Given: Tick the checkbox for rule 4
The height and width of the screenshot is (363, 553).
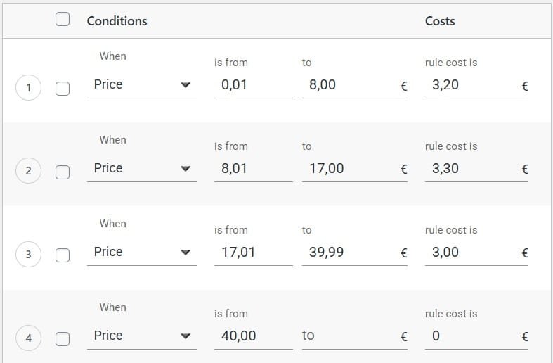Looking at the screenshot, I should [63, 338].
